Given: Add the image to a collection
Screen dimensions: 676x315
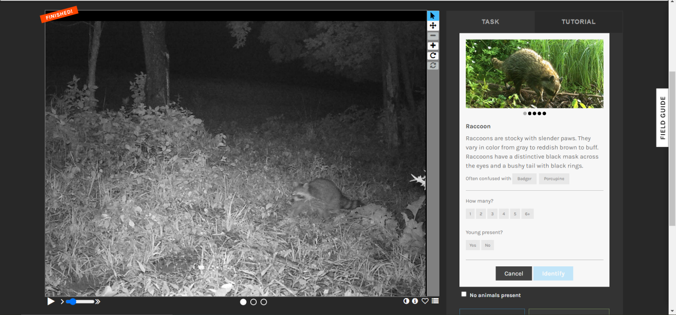Looking at the screenshot, I should 435,301.
